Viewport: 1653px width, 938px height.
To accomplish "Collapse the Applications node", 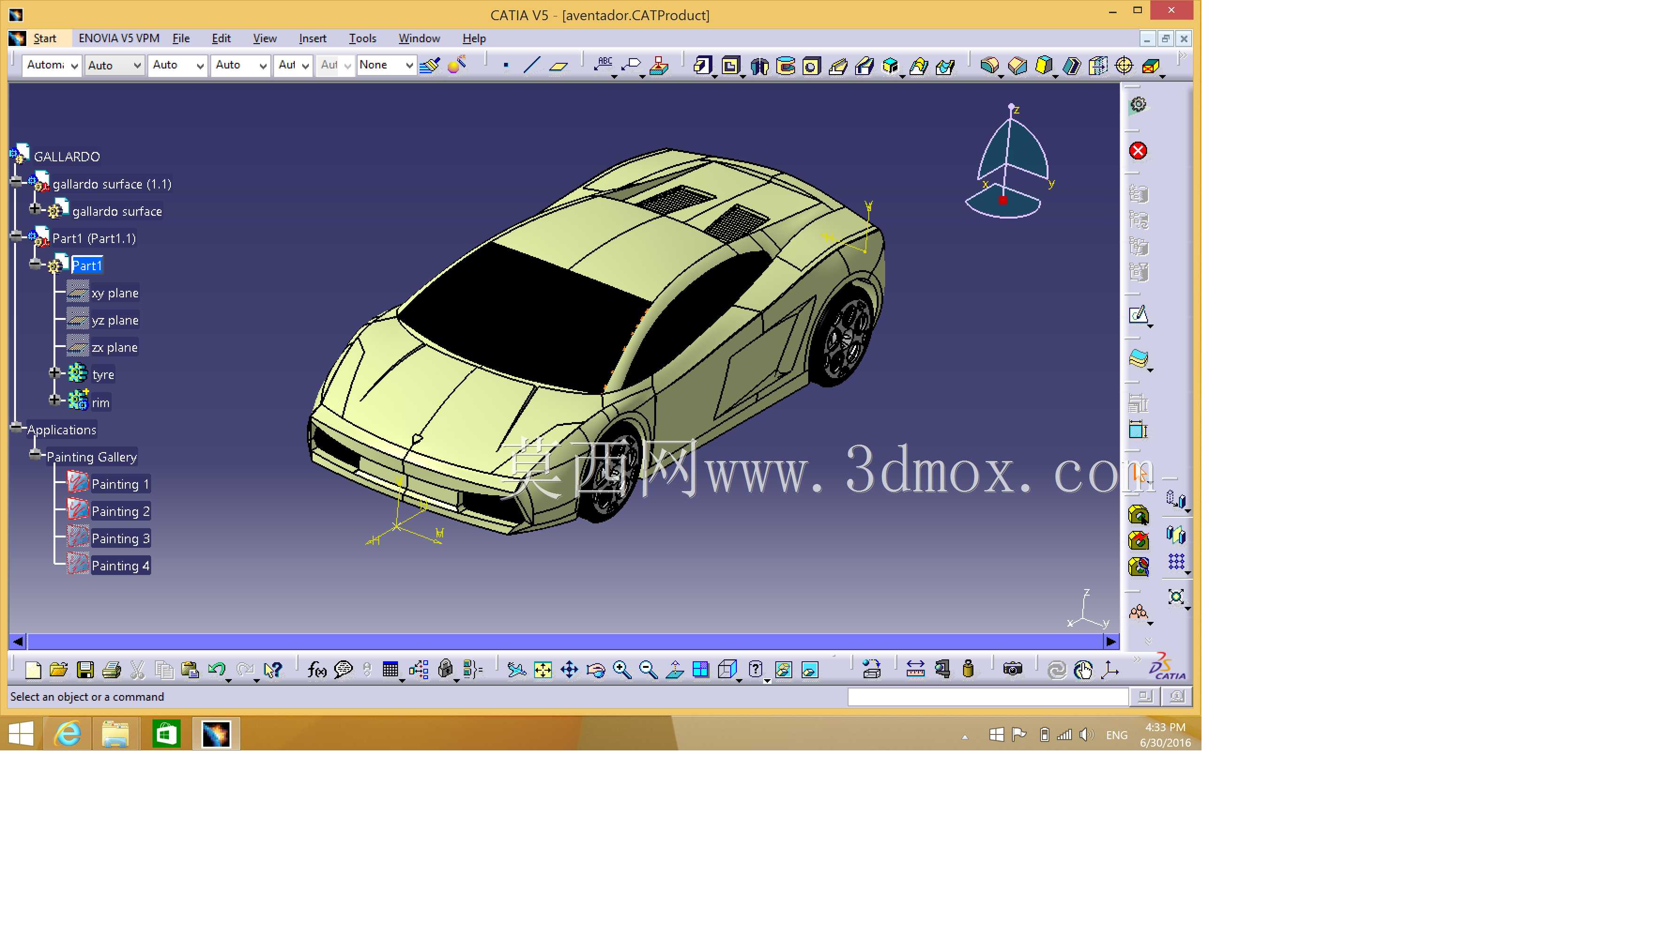I will [16, 428].
